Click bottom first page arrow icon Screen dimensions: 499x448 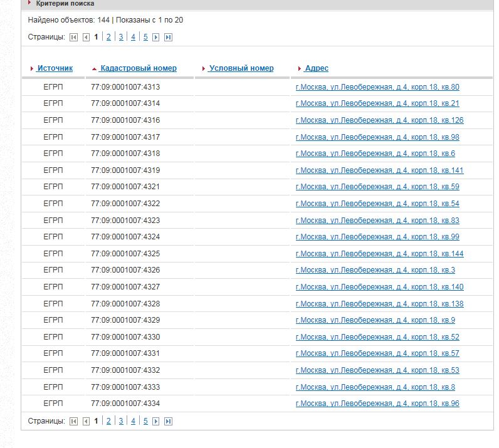pyautogui.click(x=74, y=422)
